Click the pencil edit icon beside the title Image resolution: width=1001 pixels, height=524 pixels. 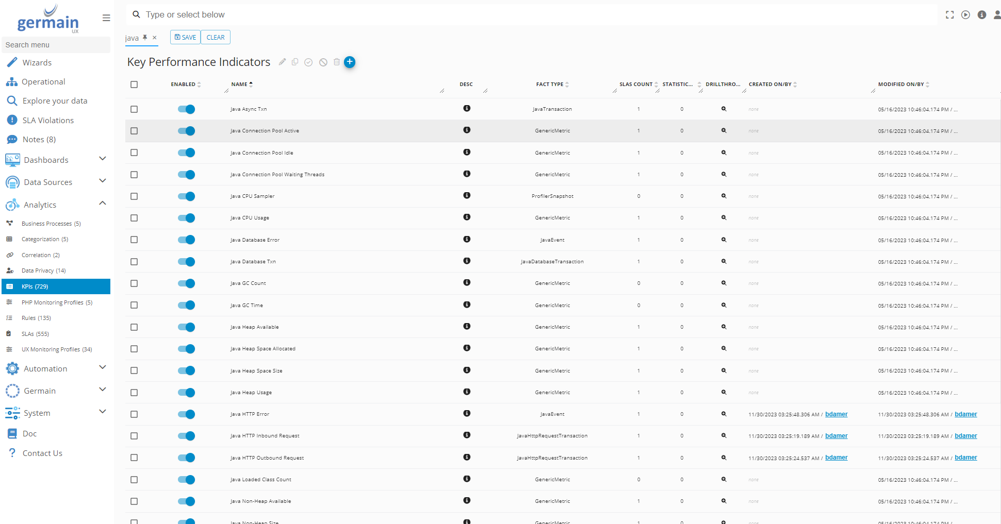tap(282, 62)
